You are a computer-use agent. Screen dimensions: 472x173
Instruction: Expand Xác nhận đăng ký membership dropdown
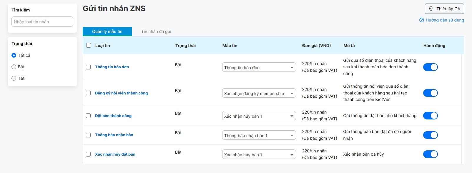tap(259, 93)
